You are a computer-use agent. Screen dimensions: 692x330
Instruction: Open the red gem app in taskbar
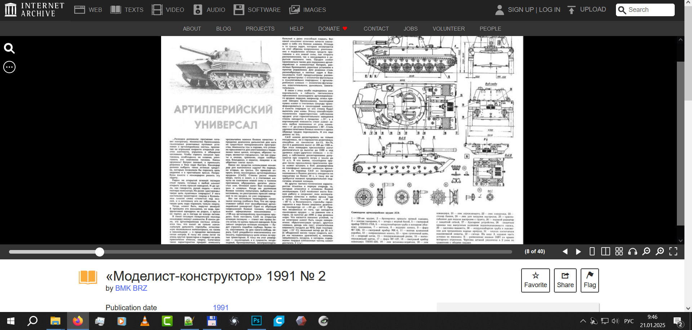pyautogui.click(x=301, y=321)
